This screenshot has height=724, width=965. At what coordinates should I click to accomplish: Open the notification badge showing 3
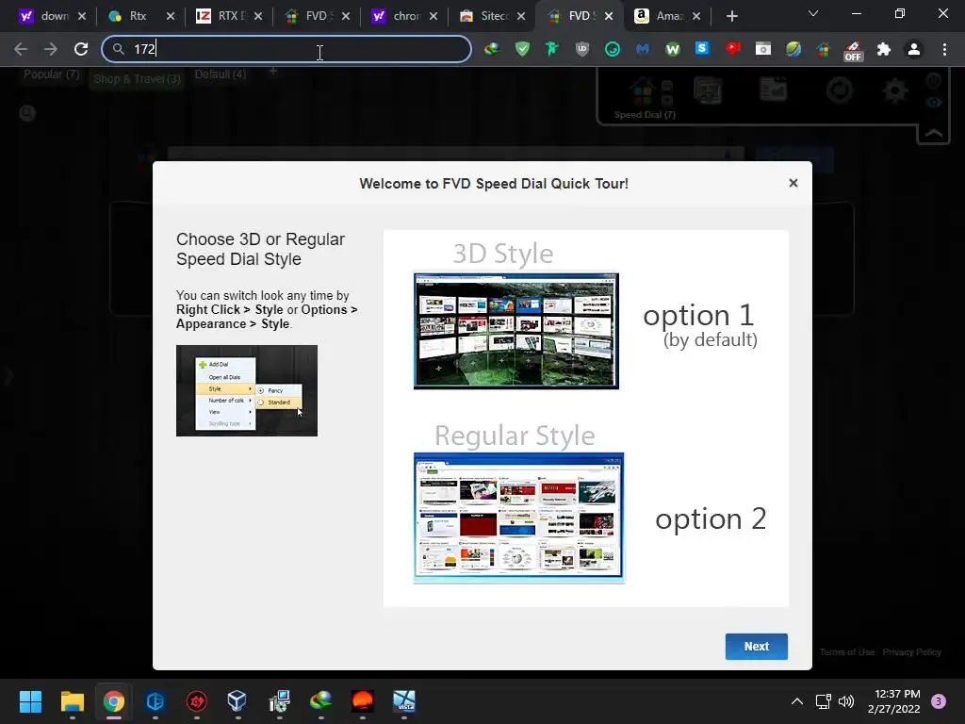pos(938,701)
